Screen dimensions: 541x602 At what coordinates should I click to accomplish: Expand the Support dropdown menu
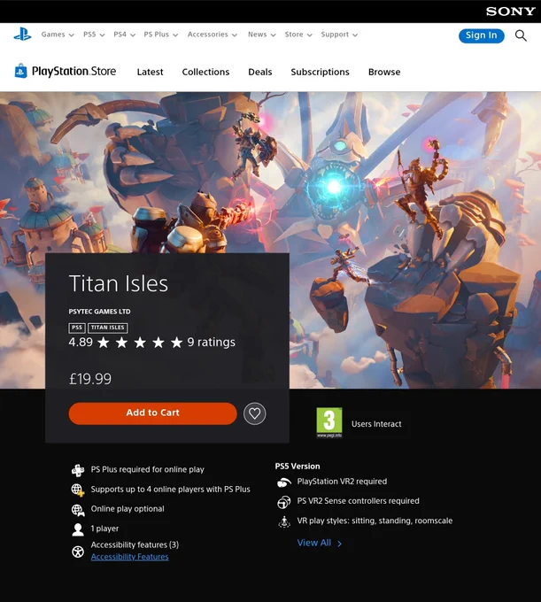[x=339, y=35]
